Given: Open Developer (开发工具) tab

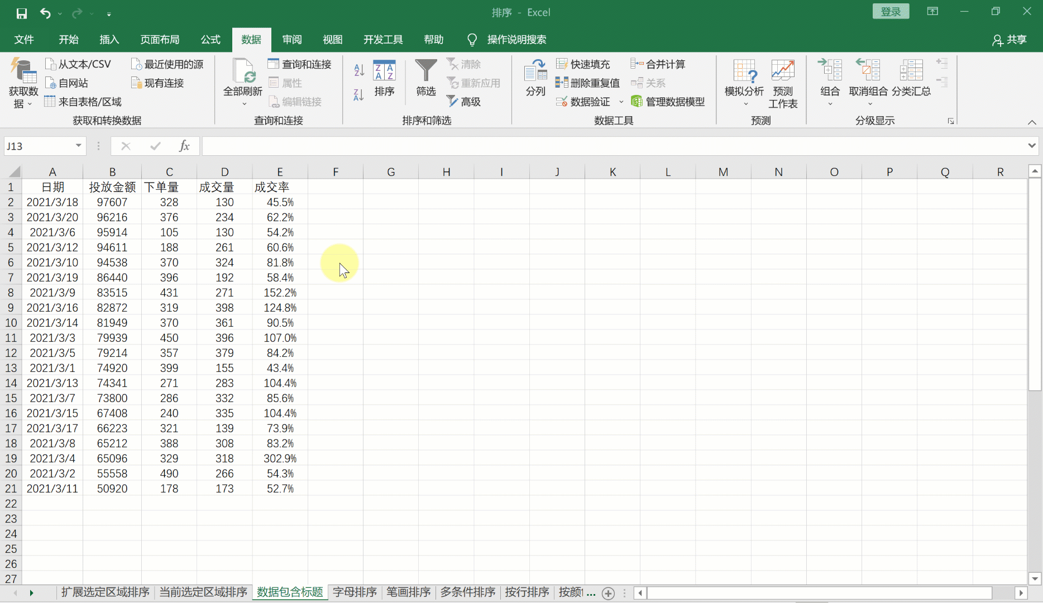Looking at the screenshot, I should click(x=383, y=40).
